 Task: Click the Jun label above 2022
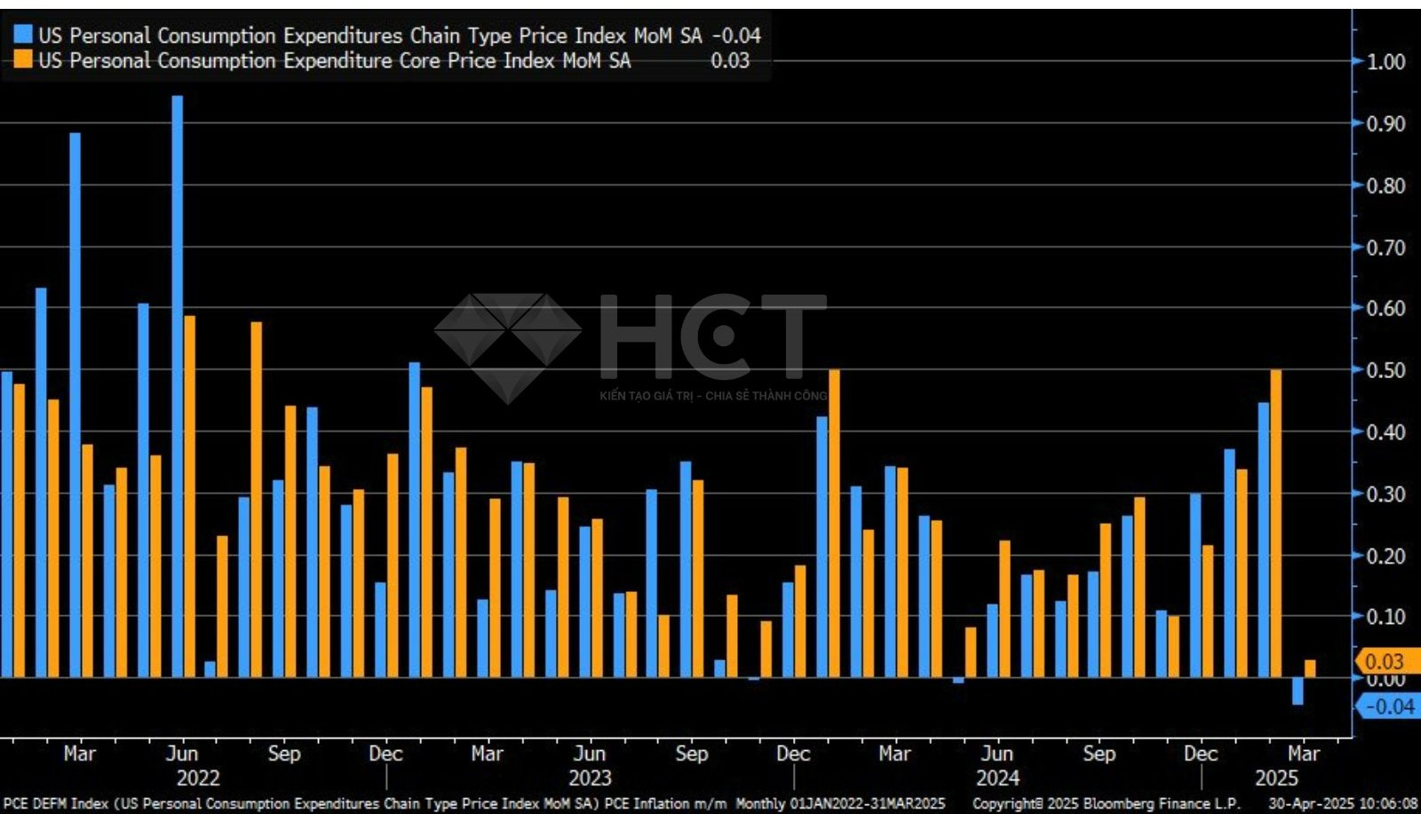click(182, 754)
